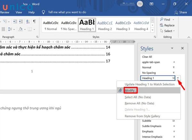Click the Sort A to Z icon

coord(27,22)
